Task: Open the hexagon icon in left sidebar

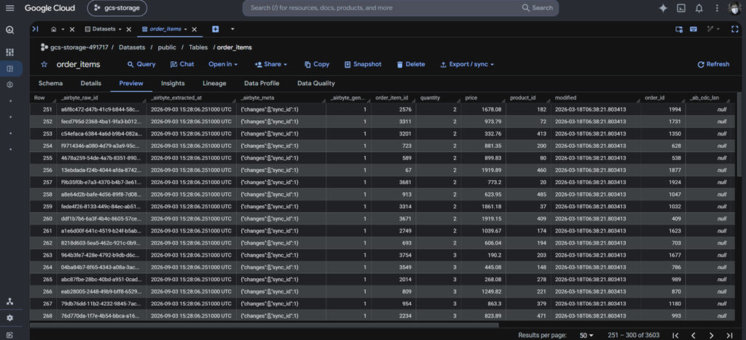Action: pos(10,84)
